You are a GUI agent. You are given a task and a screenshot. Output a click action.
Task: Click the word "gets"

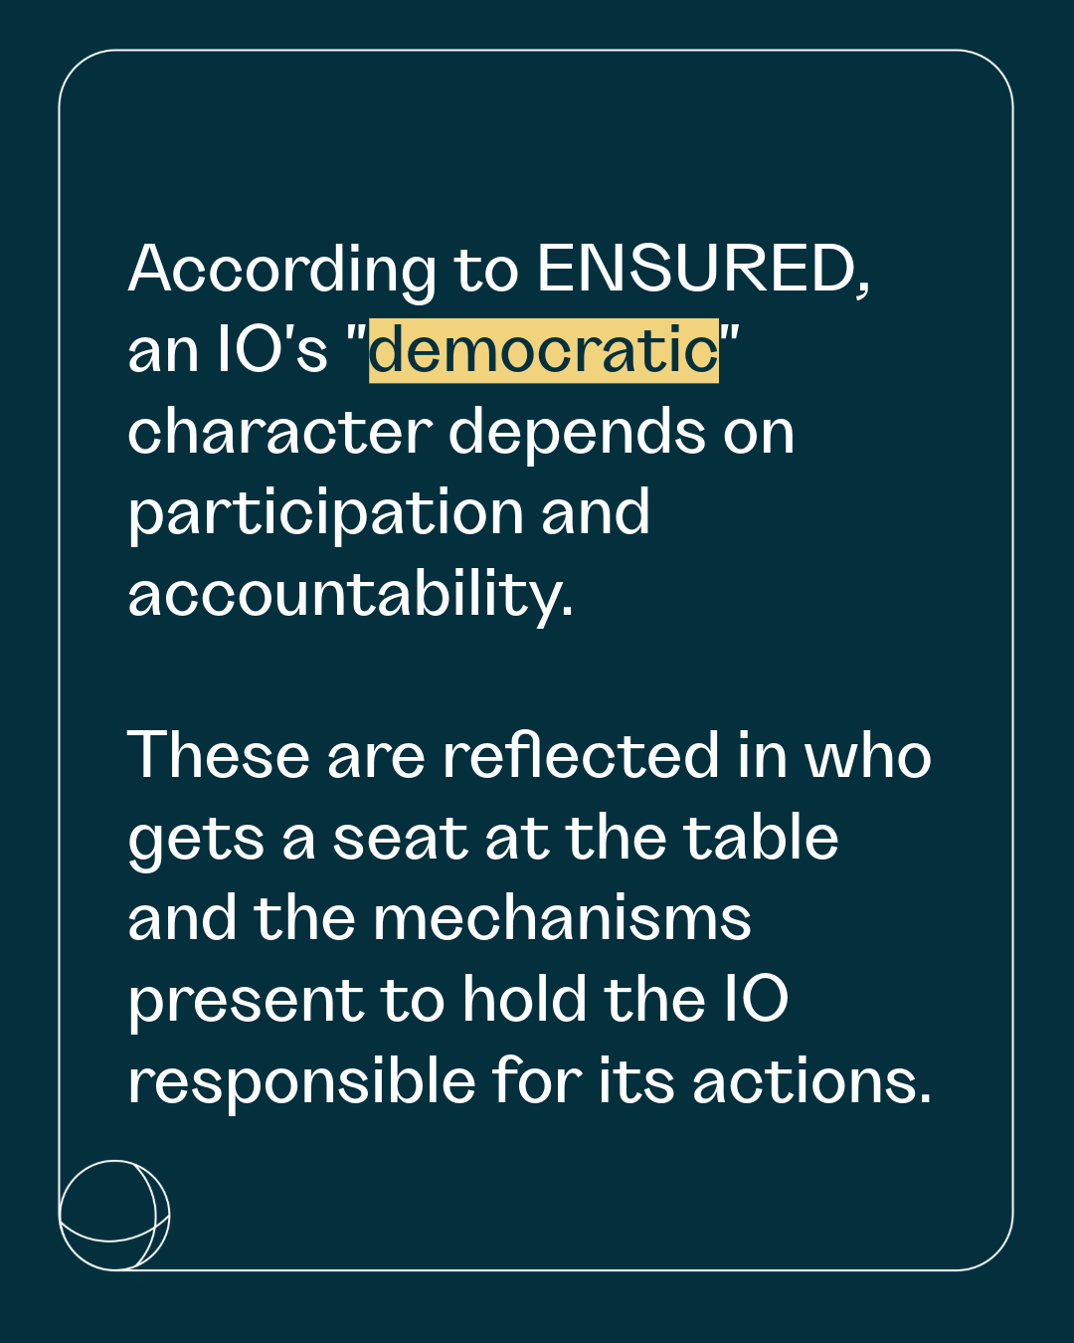(x=195, y=841)
